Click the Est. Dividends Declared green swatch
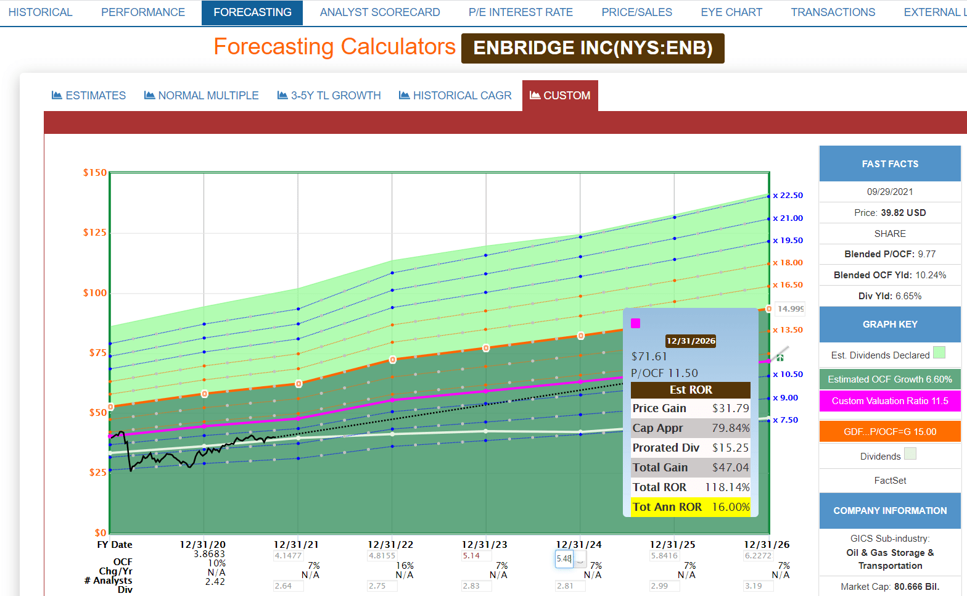Image resolution: width=967 pixels, height=596 pixels. click(x=939, y=352)
